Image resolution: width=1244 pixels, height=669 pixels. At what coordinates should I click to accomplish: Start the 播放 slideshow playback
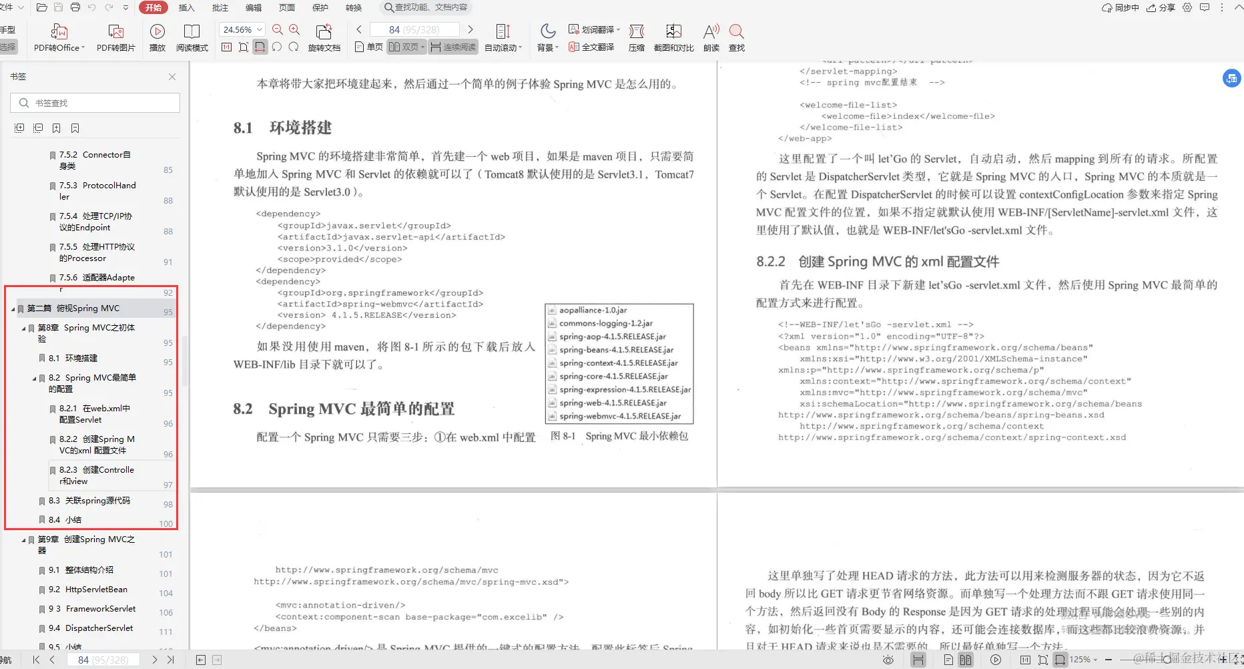tap(158, 37)
